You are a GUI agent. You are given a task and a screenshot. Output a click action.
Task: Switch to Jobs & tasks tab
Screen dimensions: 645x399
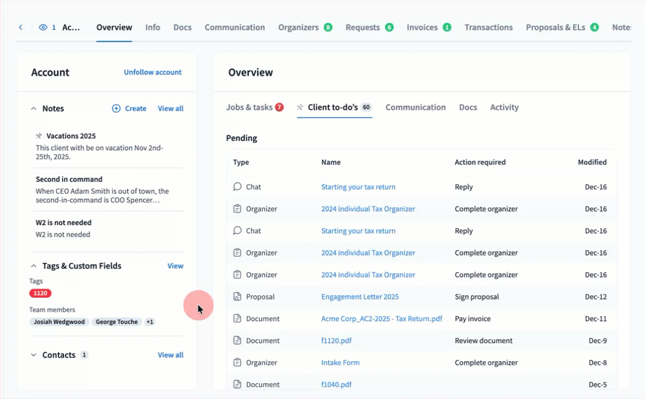pos(249,107)
